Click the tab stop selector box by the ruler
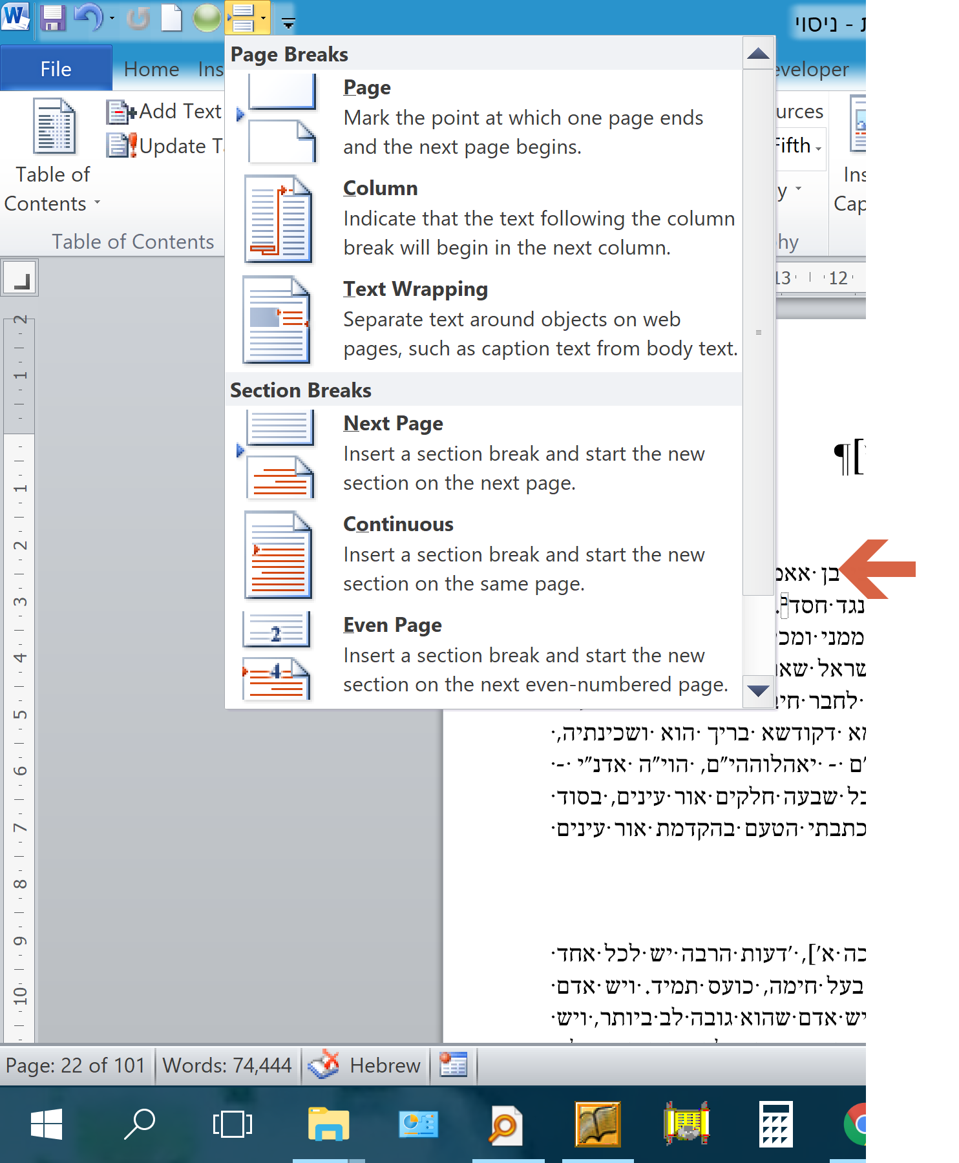Screen dimensions: 959x1163 pos(20,278)
